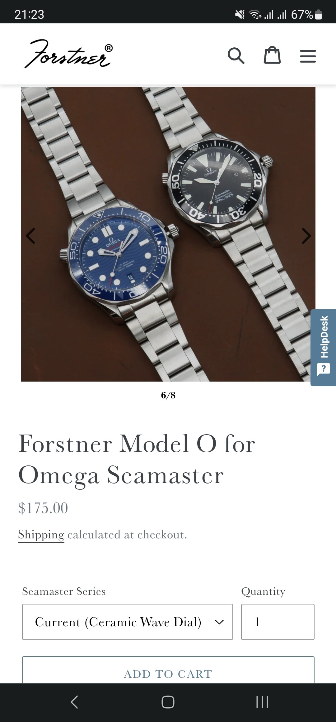Tap the Wi-Fi status icon
This screenshot has height=722, width=336.
click(x=255, y=15)
